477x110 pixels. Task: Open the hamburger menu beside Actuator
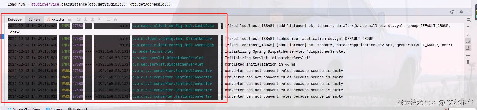coord(70,19)
